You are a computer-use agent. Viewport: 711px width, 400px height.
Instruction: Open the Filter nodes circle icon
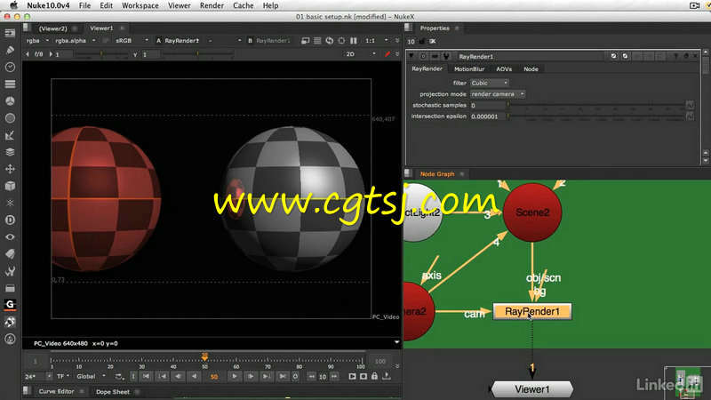10,118
